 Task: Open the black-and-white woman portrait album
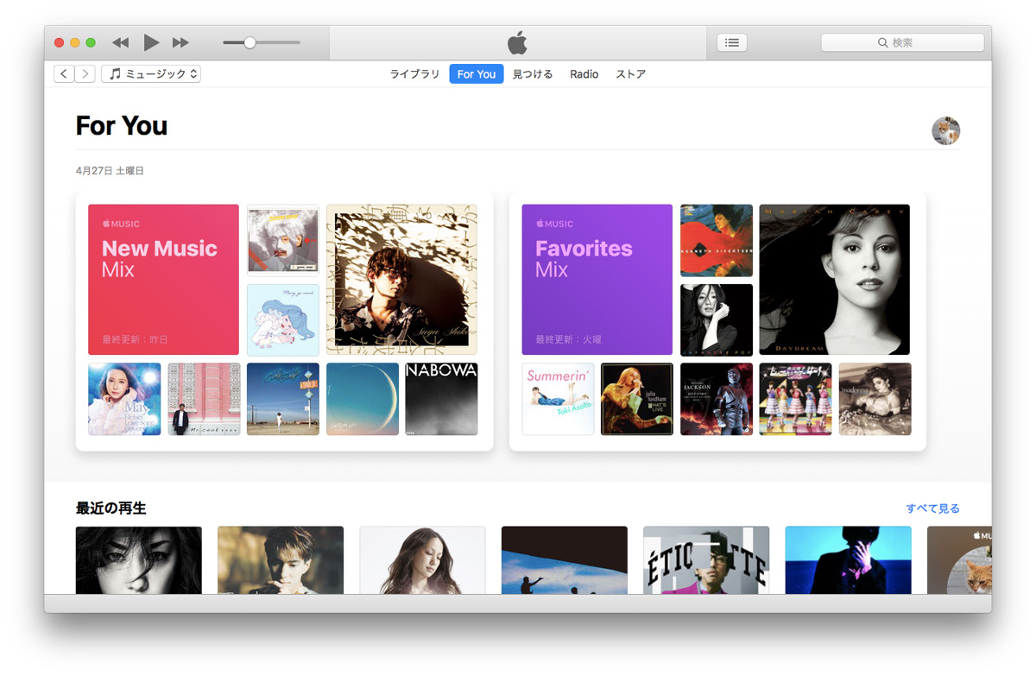point(717,319)
